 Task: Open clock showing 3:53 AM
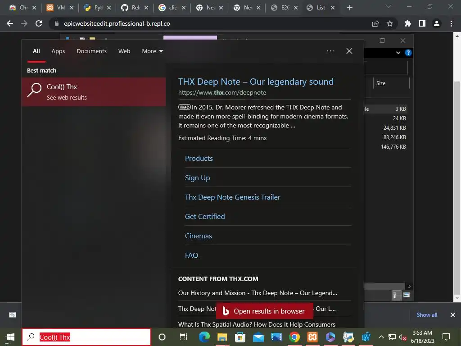pos(422,337)
